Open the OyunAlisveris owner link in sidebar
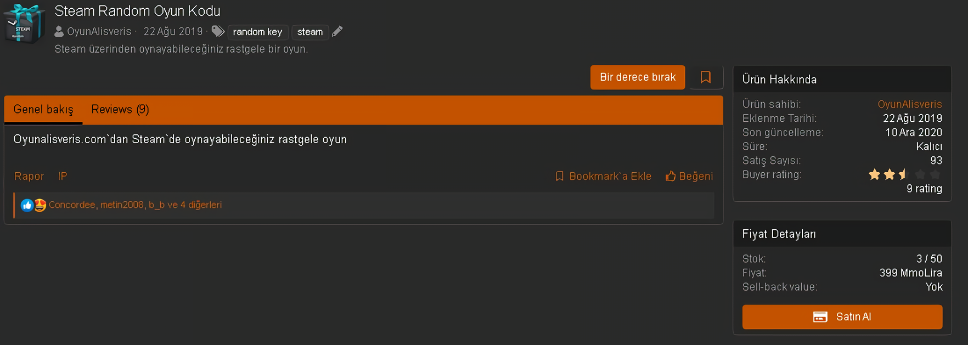Image resolution: width=968 pixels, height=345 pixels. tap(909, 104)
